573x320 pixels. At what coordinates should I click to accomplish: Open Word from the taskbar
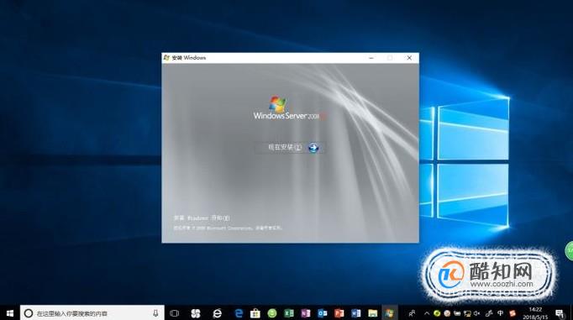[x=356, y=313]
